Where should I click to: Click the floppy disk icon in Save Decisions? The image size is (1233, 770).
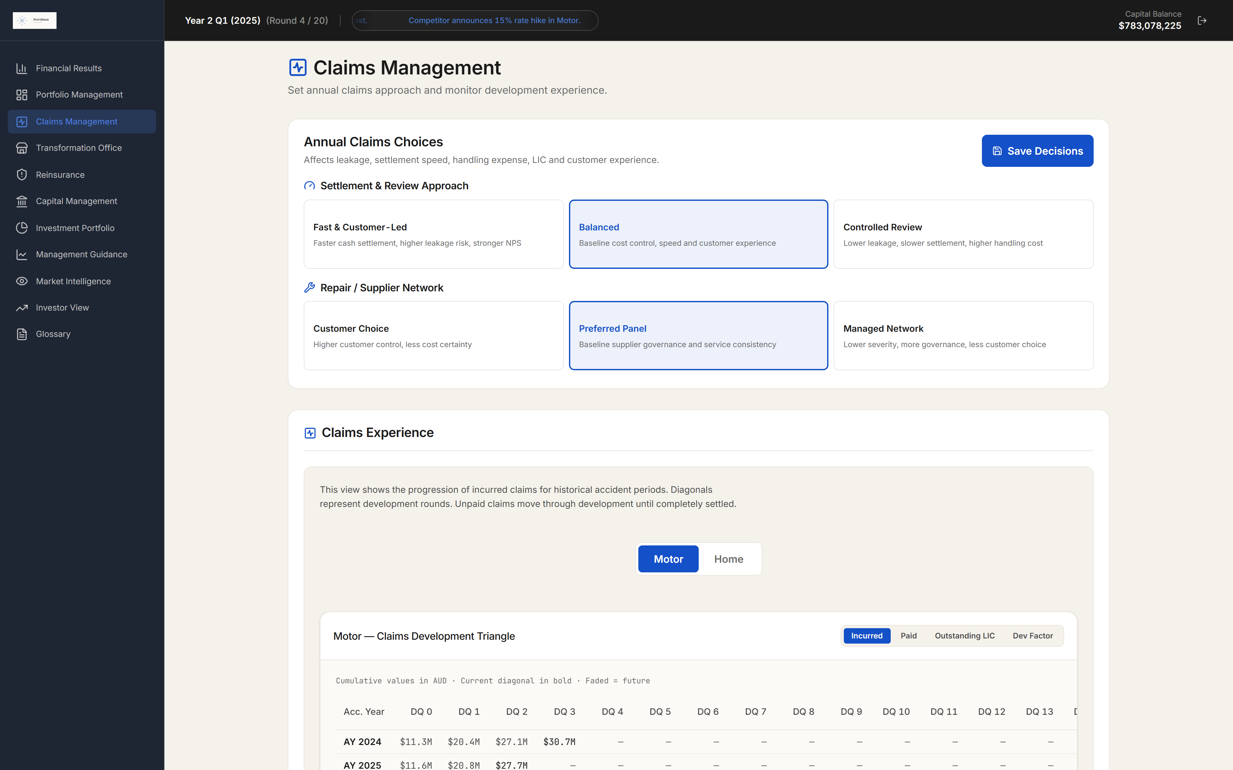[x=997, y=151]
